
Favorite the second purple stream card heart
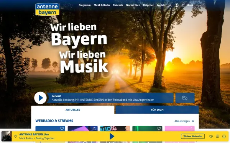(x=94, y=129)
